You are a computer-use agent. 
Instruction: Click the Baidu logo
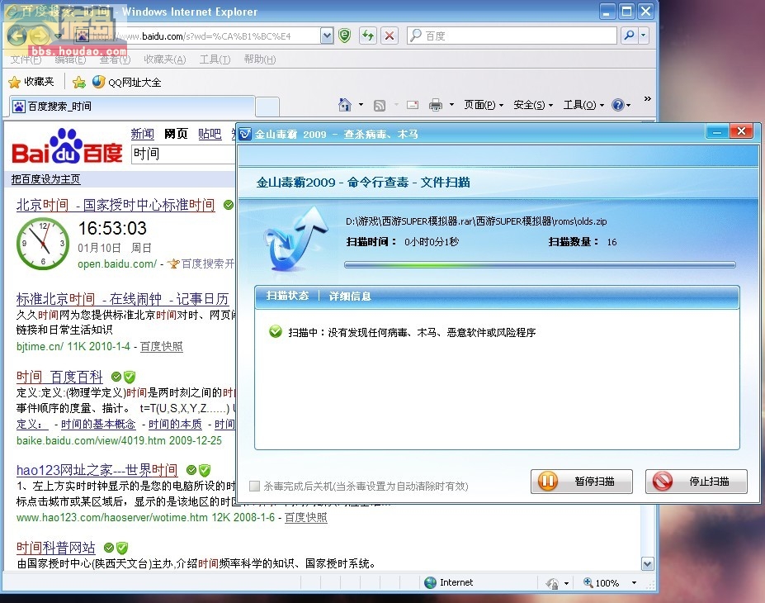(x=67, y=146)
